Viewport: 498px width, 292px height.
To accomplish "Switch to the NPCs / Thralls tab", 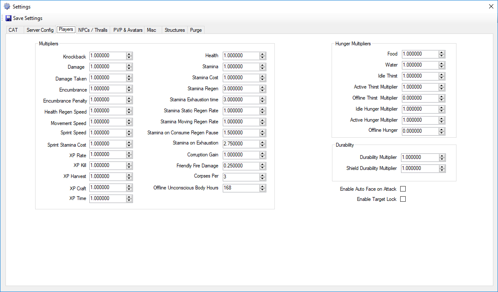I will 93,30.
